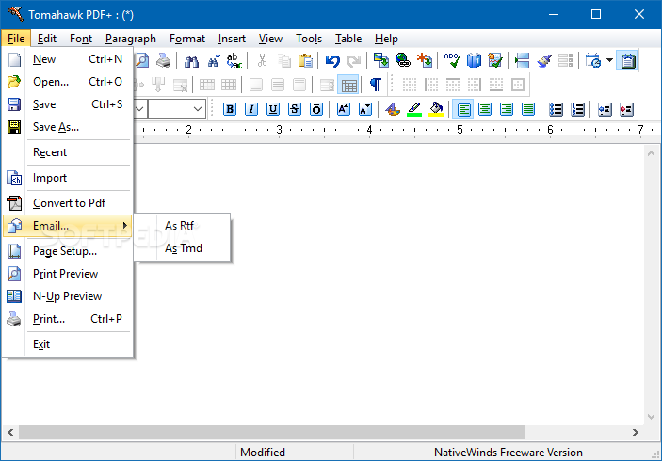Expand the Email submenu entry

point(68,226)
